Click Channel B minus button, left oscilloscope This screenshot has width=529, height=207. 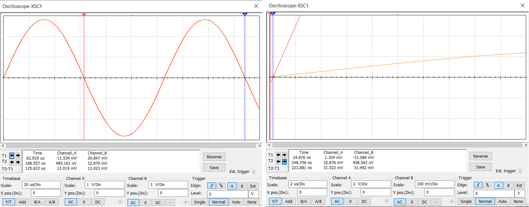170,203
